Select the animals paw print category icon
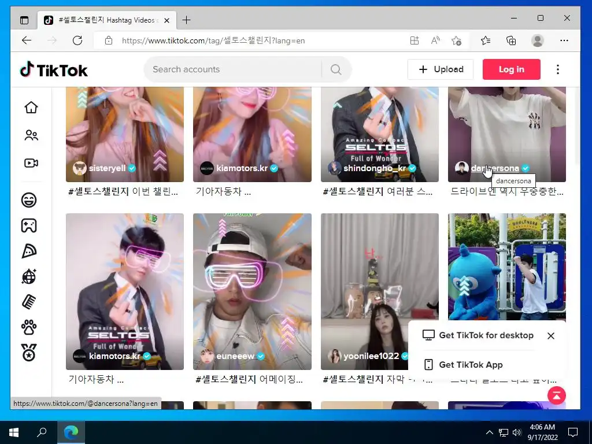The image size is (592, 444). tap(29, 327)
